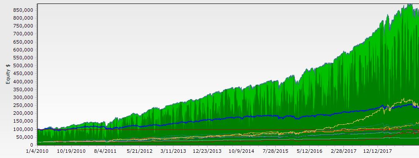This screenshot has width=419, height=158.
Task: Click the 450,000 equity axis value
Action: [x=23, y=74]
